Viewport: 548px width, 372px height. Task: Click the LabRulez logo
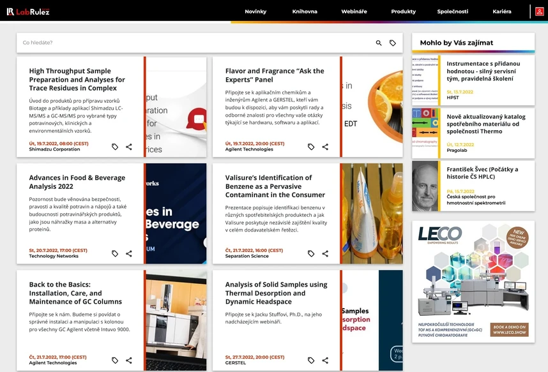pyautogui.click(x=28, y=10)
